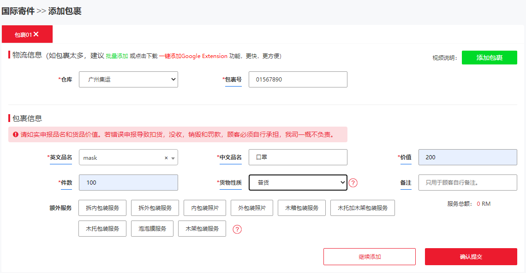Toggle the 外包装照片 service

coord(252,208)
